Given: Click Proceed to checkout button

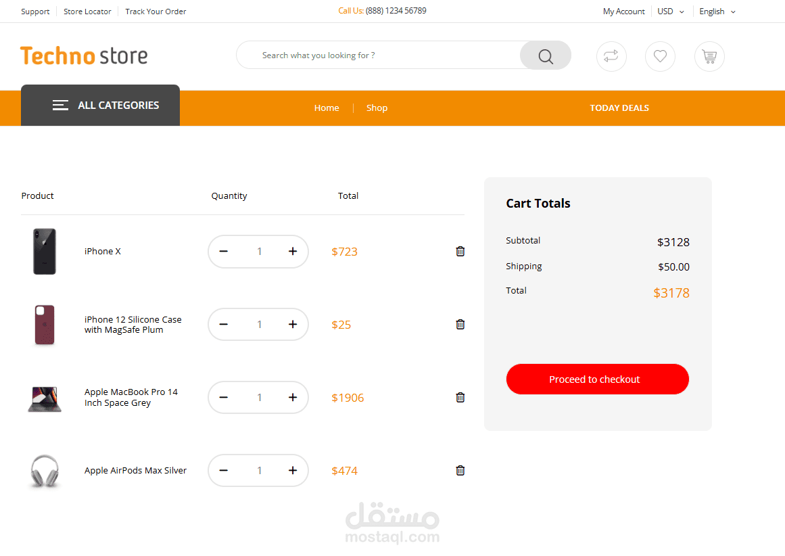Looking at the screenshot, I should 597,379.
